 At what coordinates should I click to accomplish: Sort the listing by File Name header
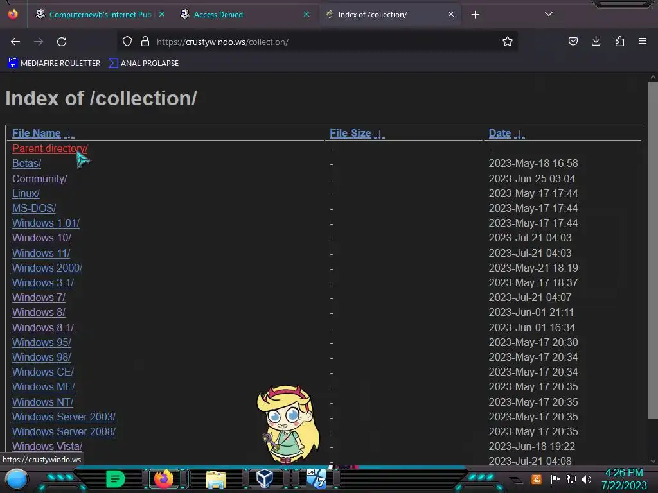(x=37, y=134)
